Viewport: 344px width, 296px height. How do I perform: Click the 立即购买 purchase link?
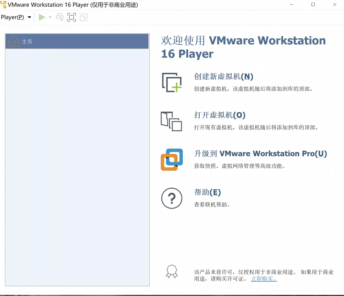tap(264, 279)
